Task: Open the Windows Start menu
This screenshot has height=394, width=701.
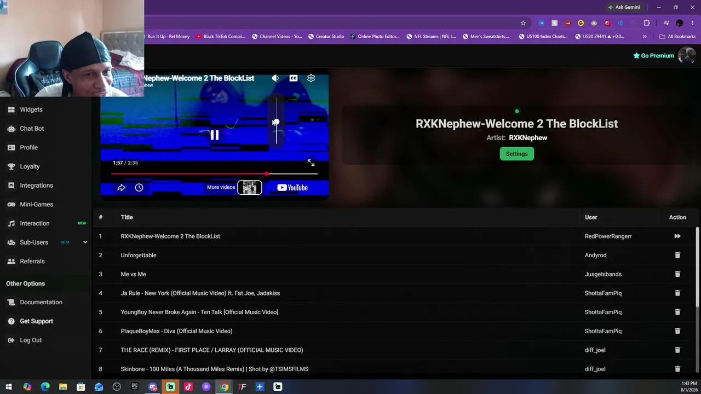Action: point(9,387)
